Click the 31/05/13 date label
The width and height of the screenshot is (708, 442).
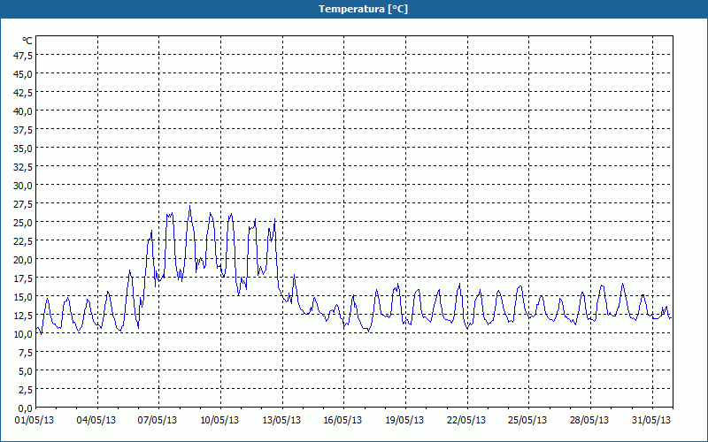tap(651, 420)
